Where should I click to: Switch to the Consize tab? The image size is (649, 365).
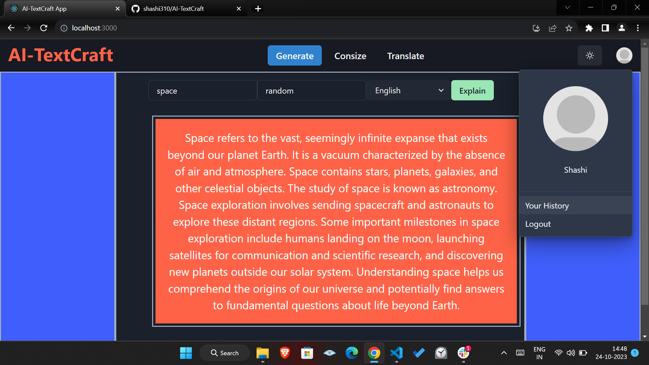pyautogui.click(x=350, y=56)
